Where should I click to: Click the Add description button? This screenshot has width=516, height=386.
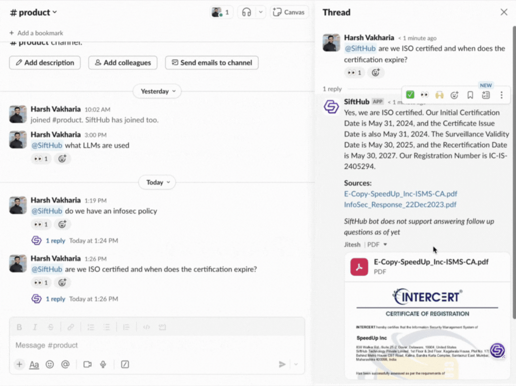click(45, 63)
